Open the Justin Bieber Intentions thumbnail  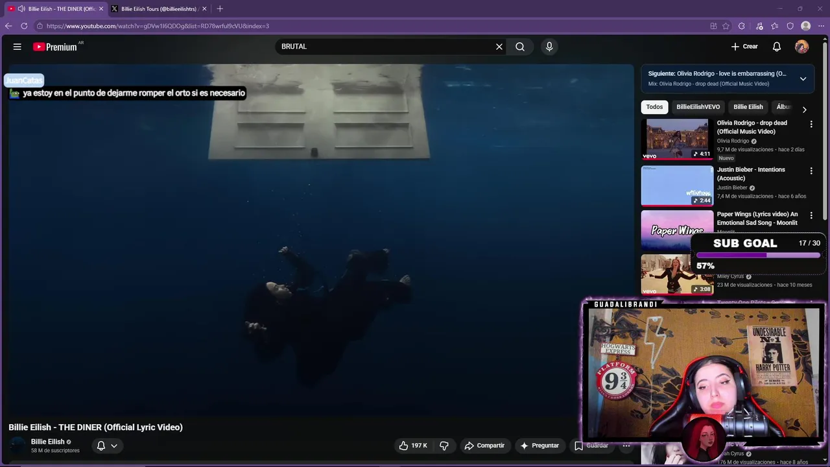coord(677,186)
